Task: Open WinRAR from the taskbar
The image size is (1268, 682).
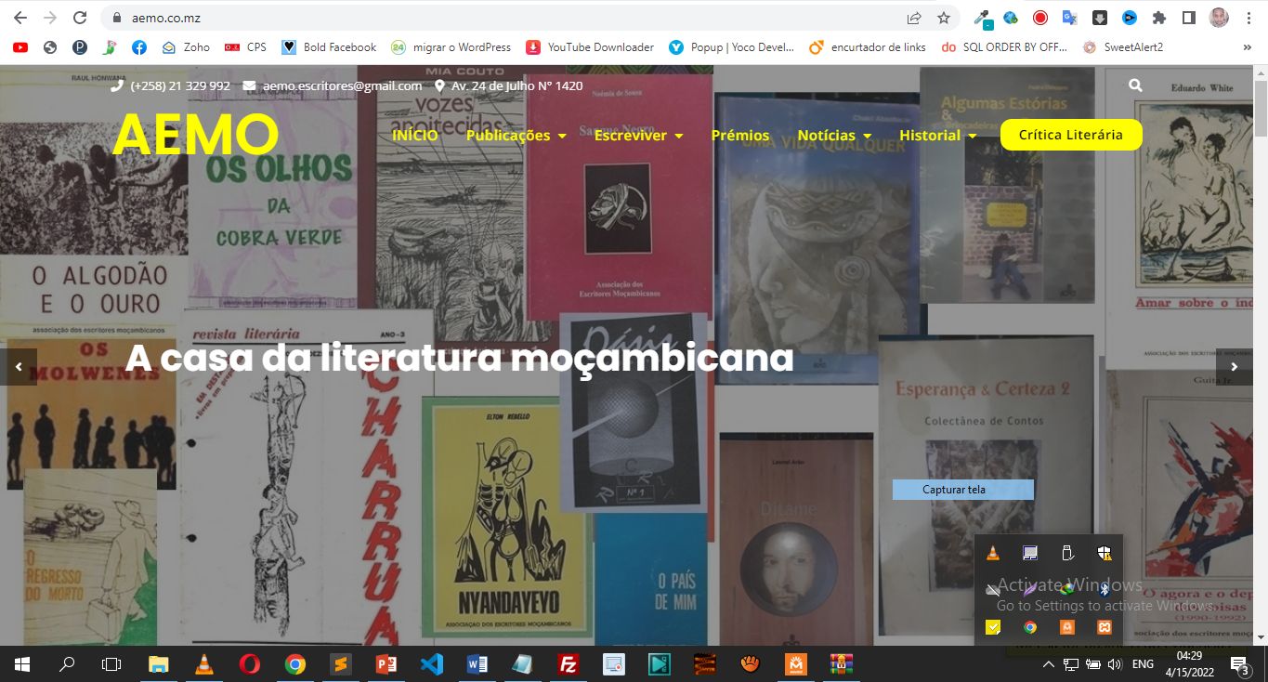Action: click(x=842, y=664)
